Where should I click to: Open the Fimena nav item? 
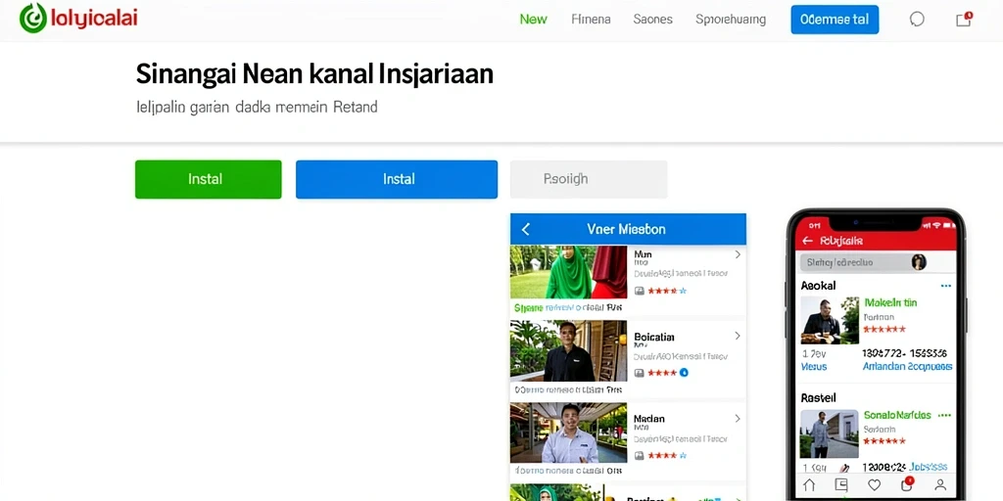(591, 20)
